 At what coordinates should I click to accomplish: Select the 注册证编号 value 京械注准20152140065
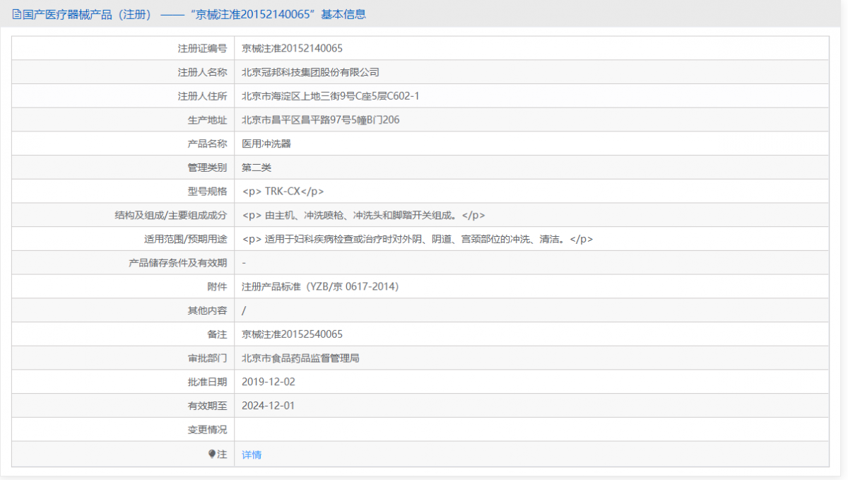(x=293, y=47)
